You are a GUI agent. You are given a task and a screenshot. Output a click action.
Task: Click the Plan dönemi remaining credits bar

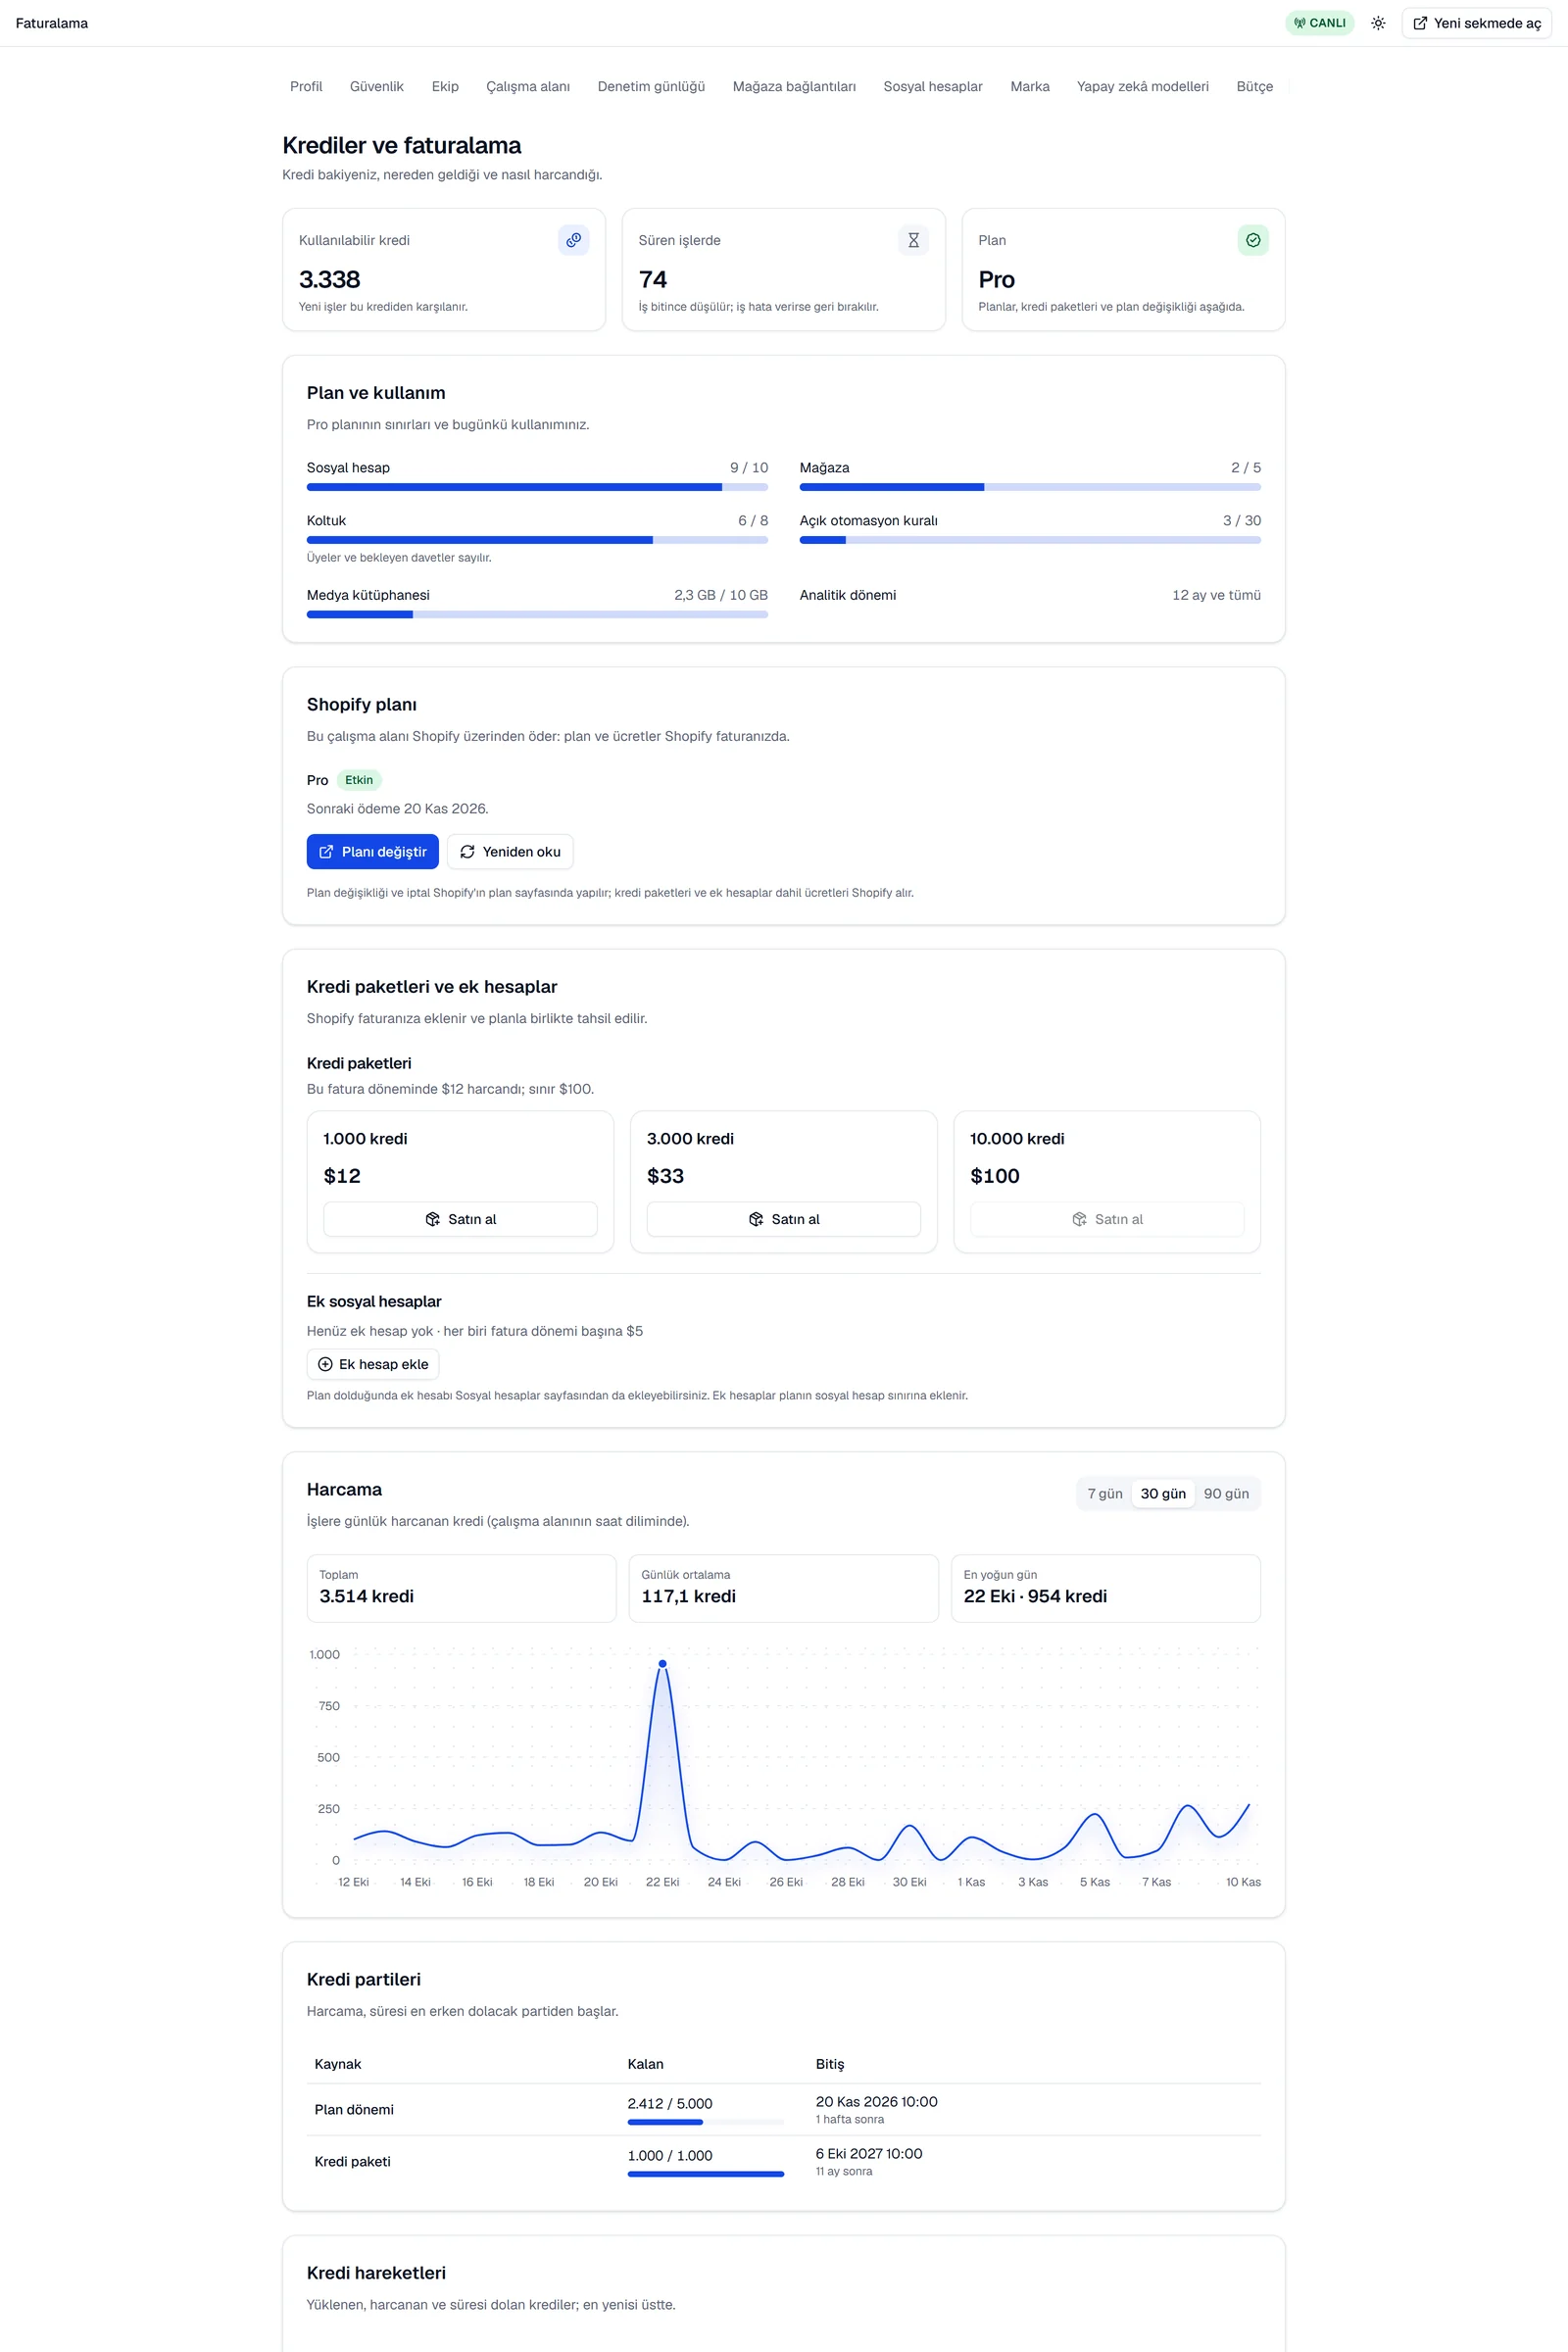[x=706, y=2122]
